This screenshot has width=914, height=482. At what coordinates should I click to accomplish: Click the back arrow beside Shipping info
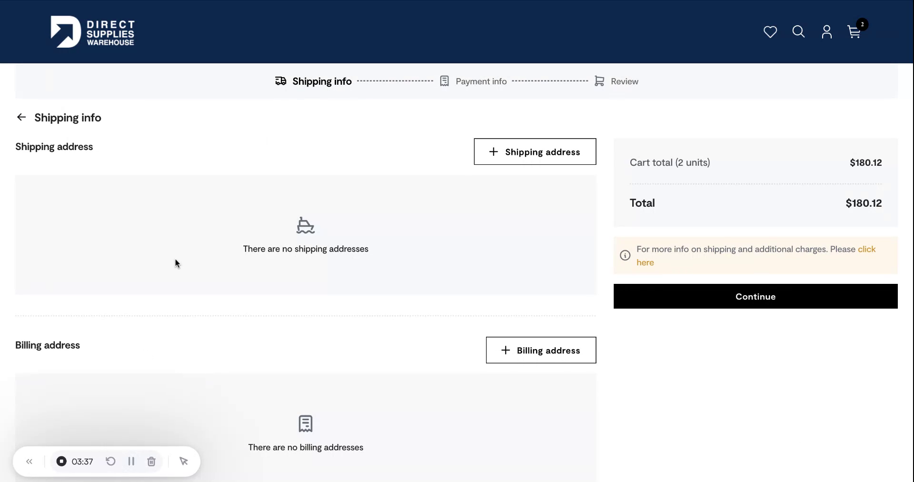[x=21, y=117]
